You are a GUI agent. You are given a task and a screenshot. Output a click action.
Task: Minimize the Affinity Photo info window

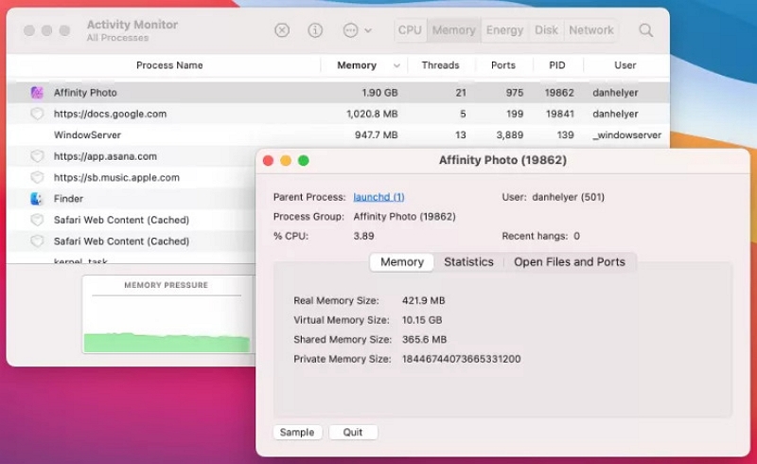pyautogui.click(x=286, y=160)
